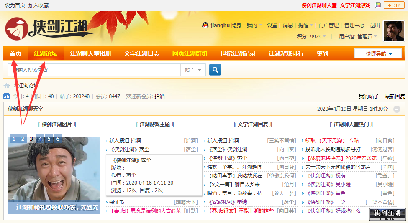Expand the 用户组: 管理员 dropdown

[358, 37]
